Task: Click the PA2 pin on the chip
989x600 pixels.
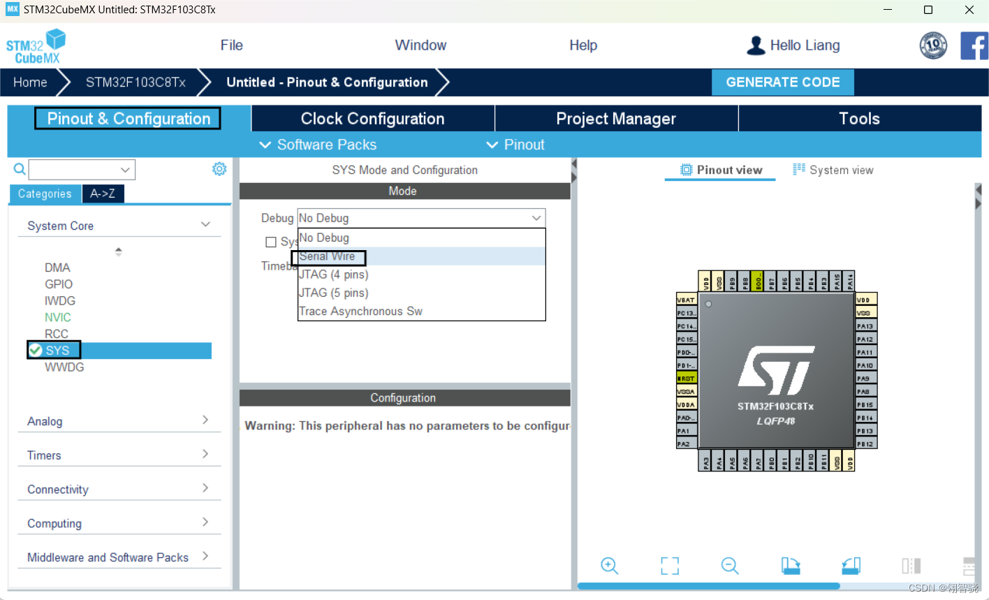Action: [687, 444]
